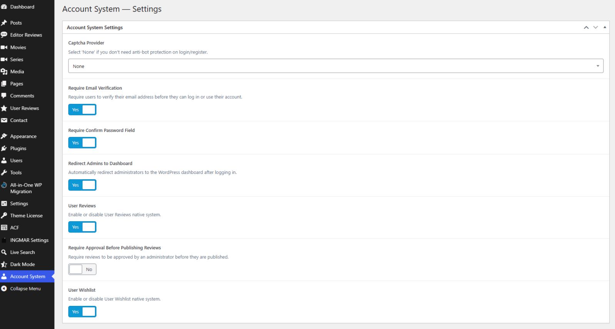Click the Collapse Menu arrow icon
Image resolution: width=615 pixels, height=329 pixels.
[4, 289]
